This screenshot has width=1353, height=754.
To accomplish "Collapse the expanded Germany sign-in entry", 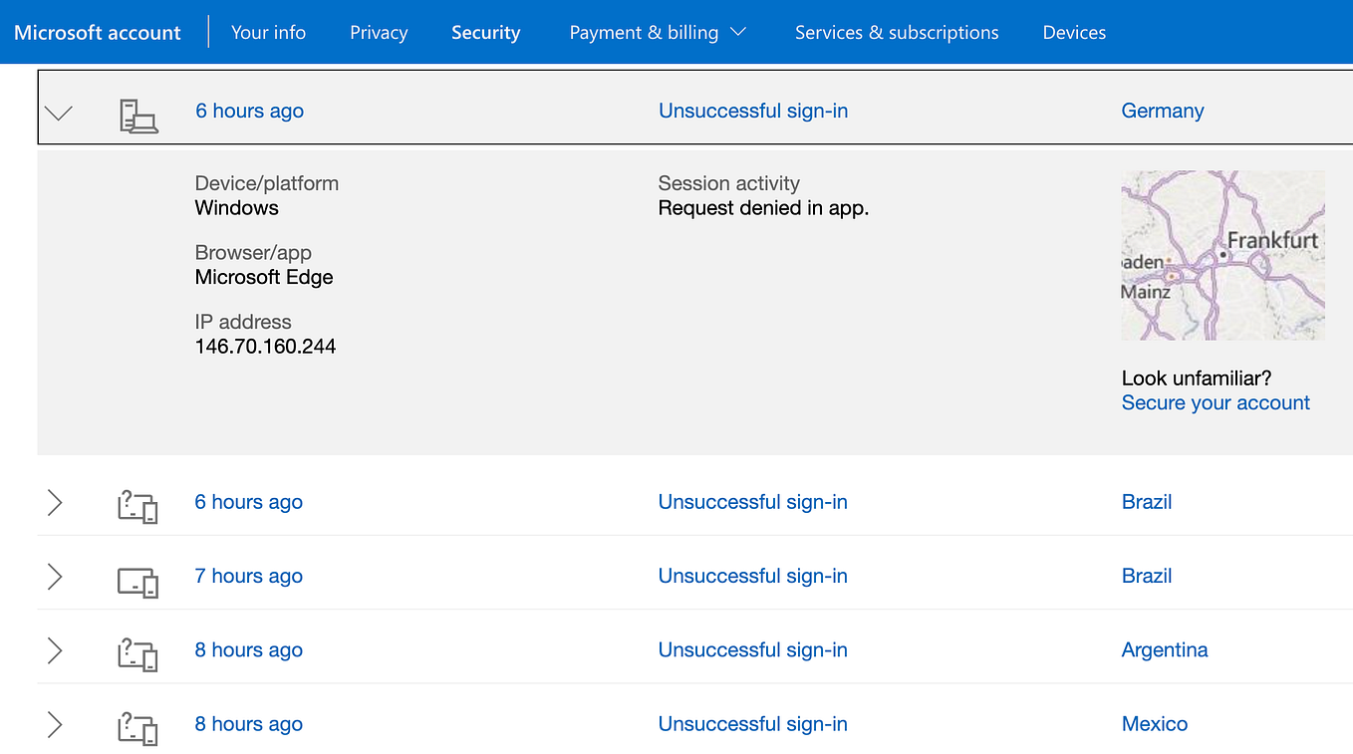I will (59, 113).
